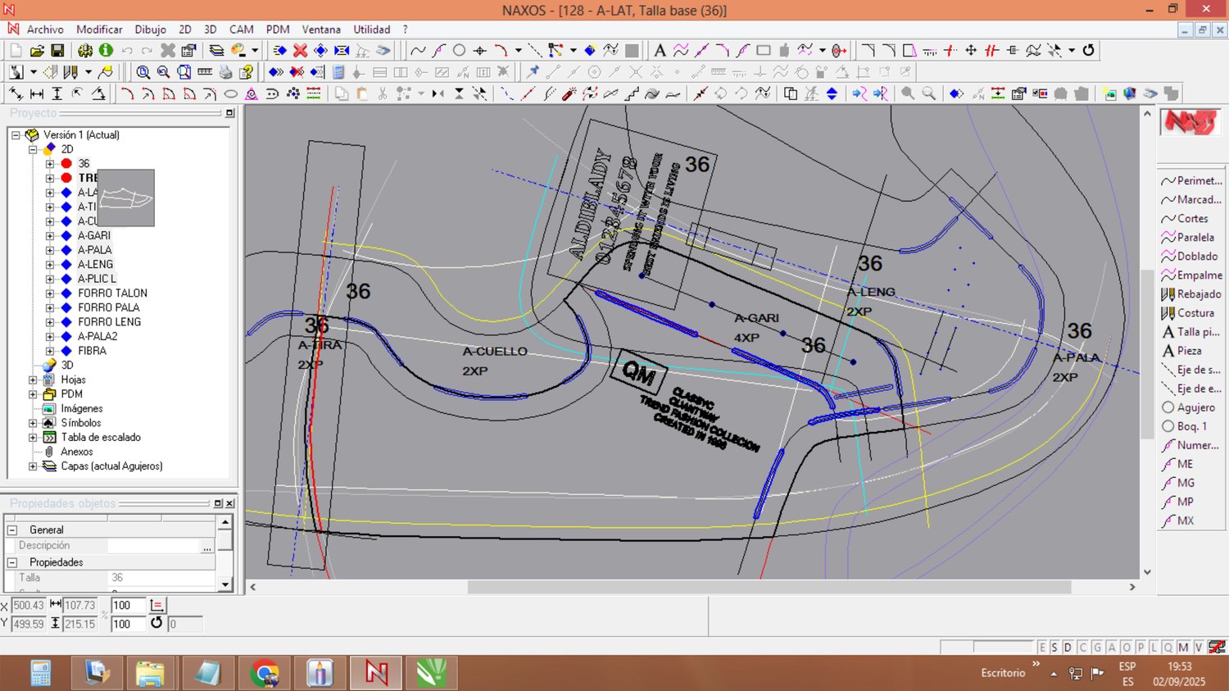
Task: Expand the Hojas tree node
Action: (33, 380)
